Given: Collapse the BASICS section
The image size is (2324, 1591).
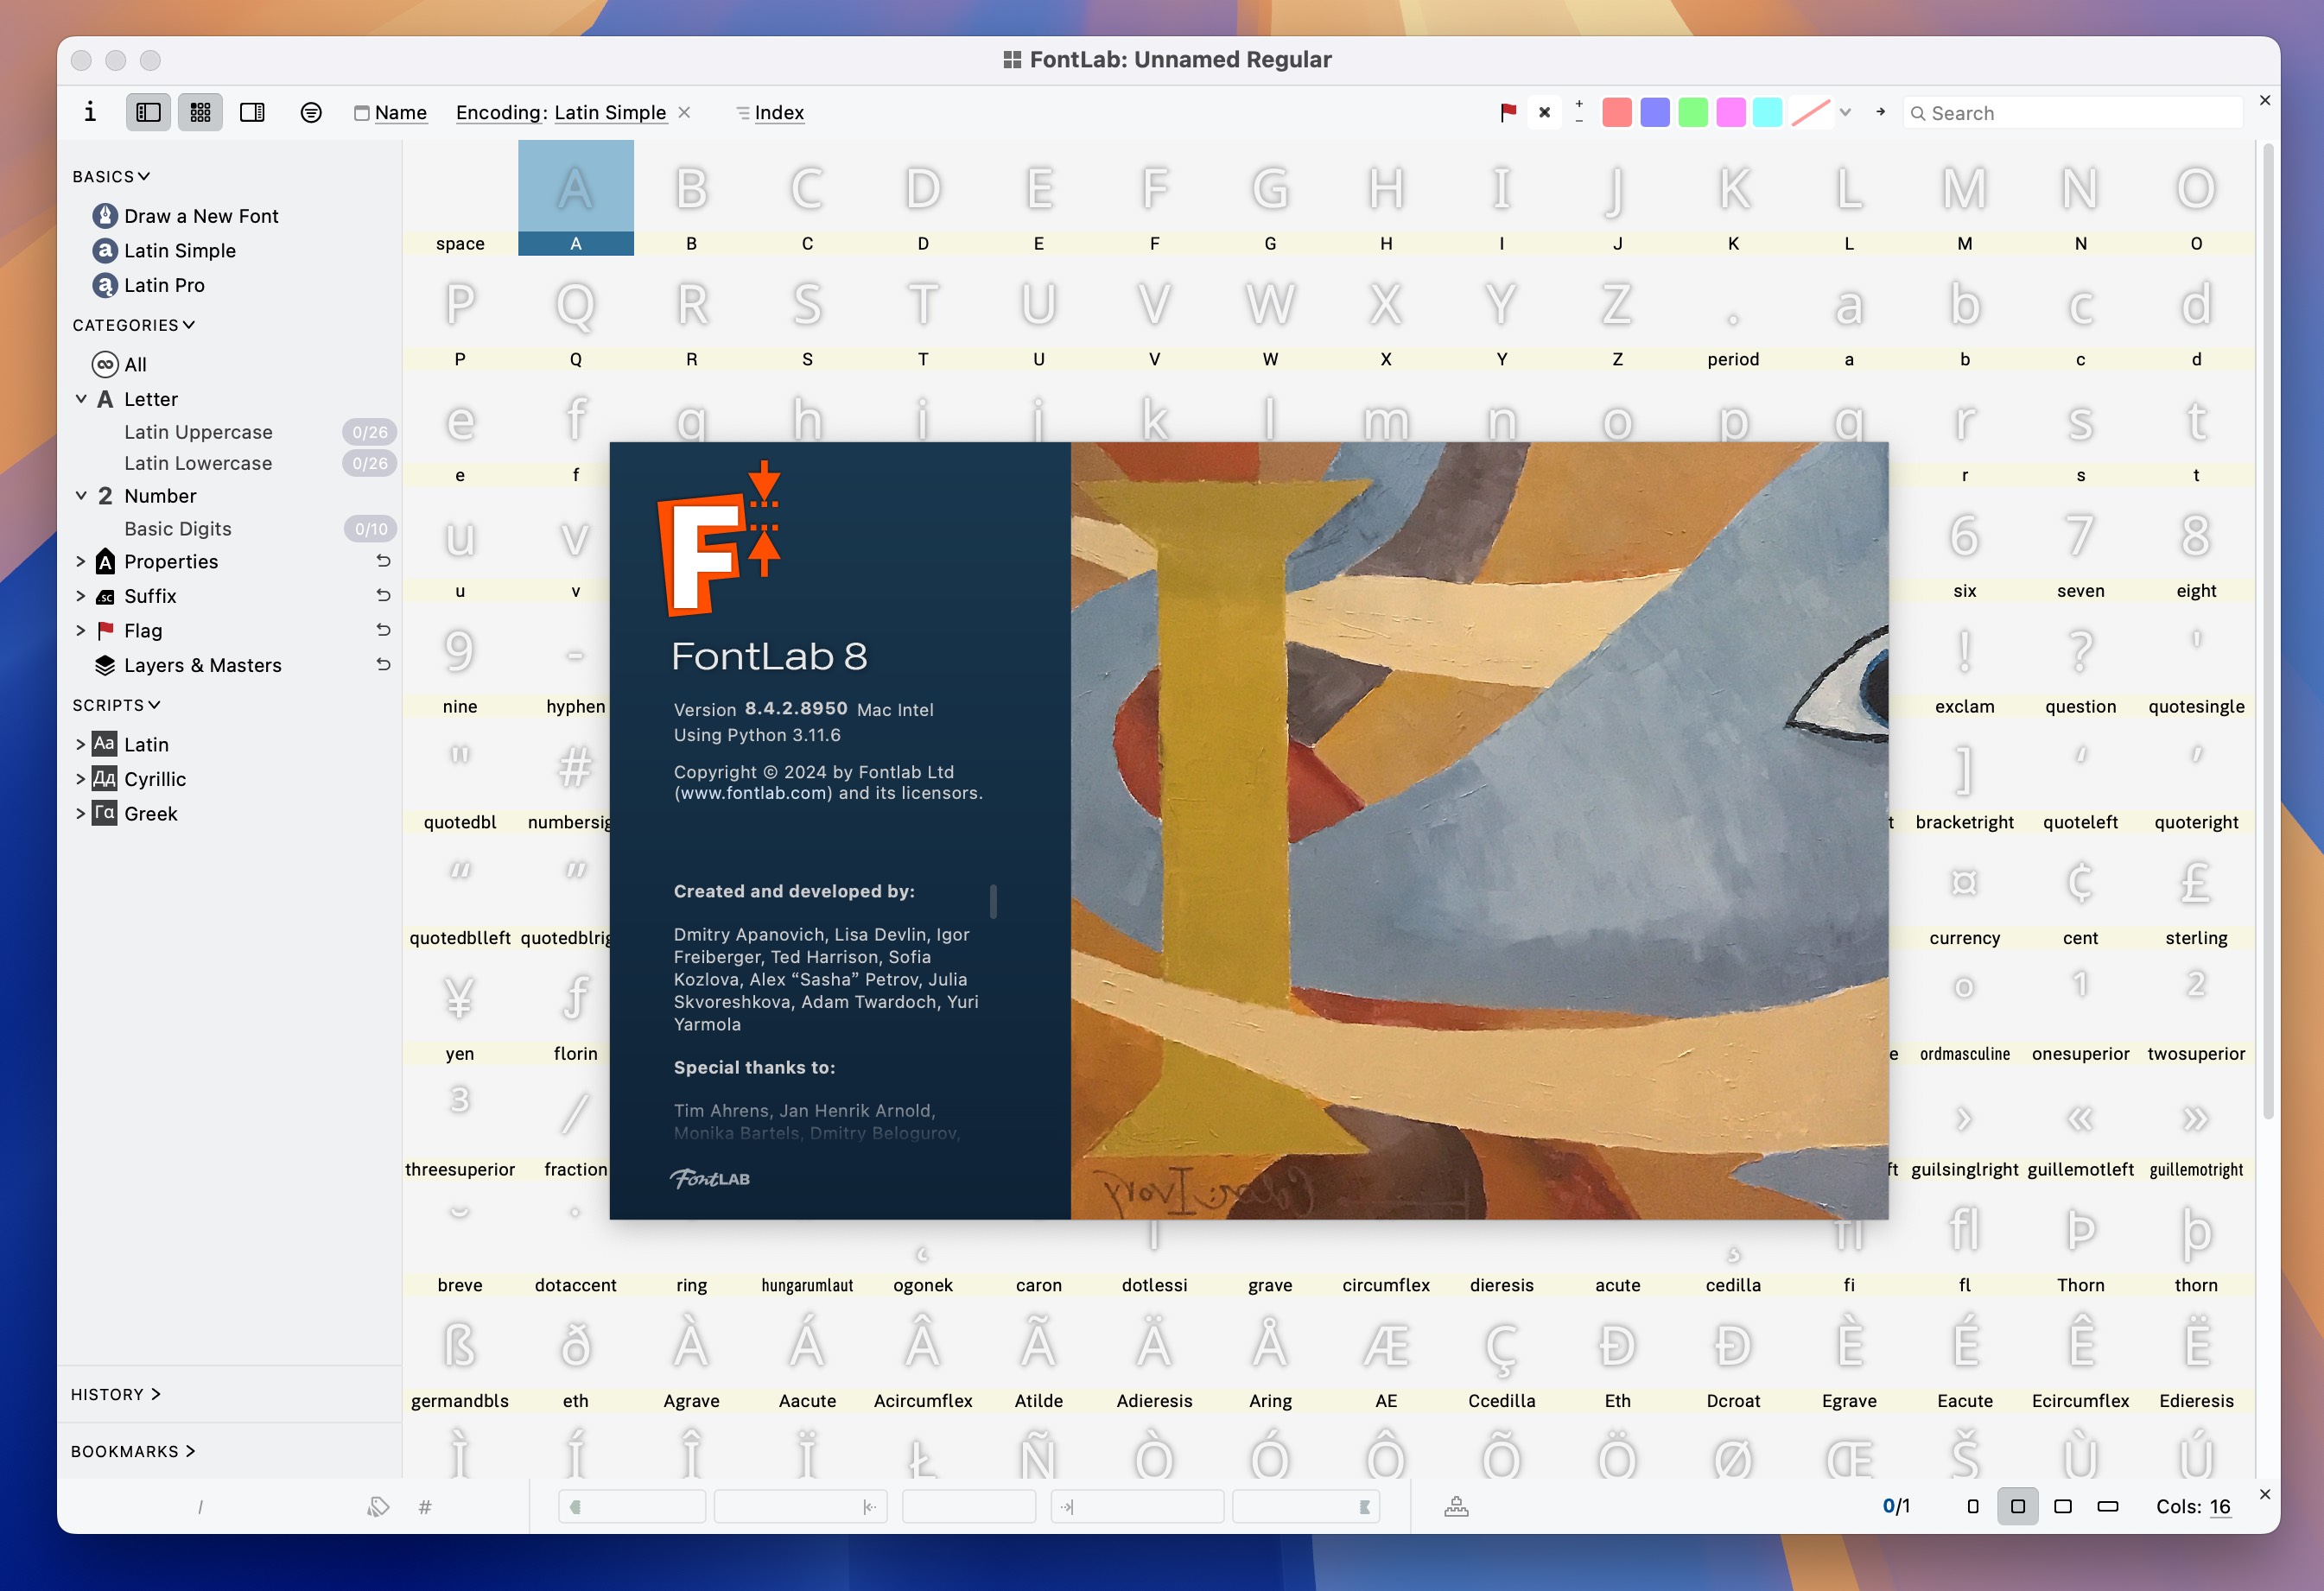Looking at the screenshot, I should (x=111, y=177).
